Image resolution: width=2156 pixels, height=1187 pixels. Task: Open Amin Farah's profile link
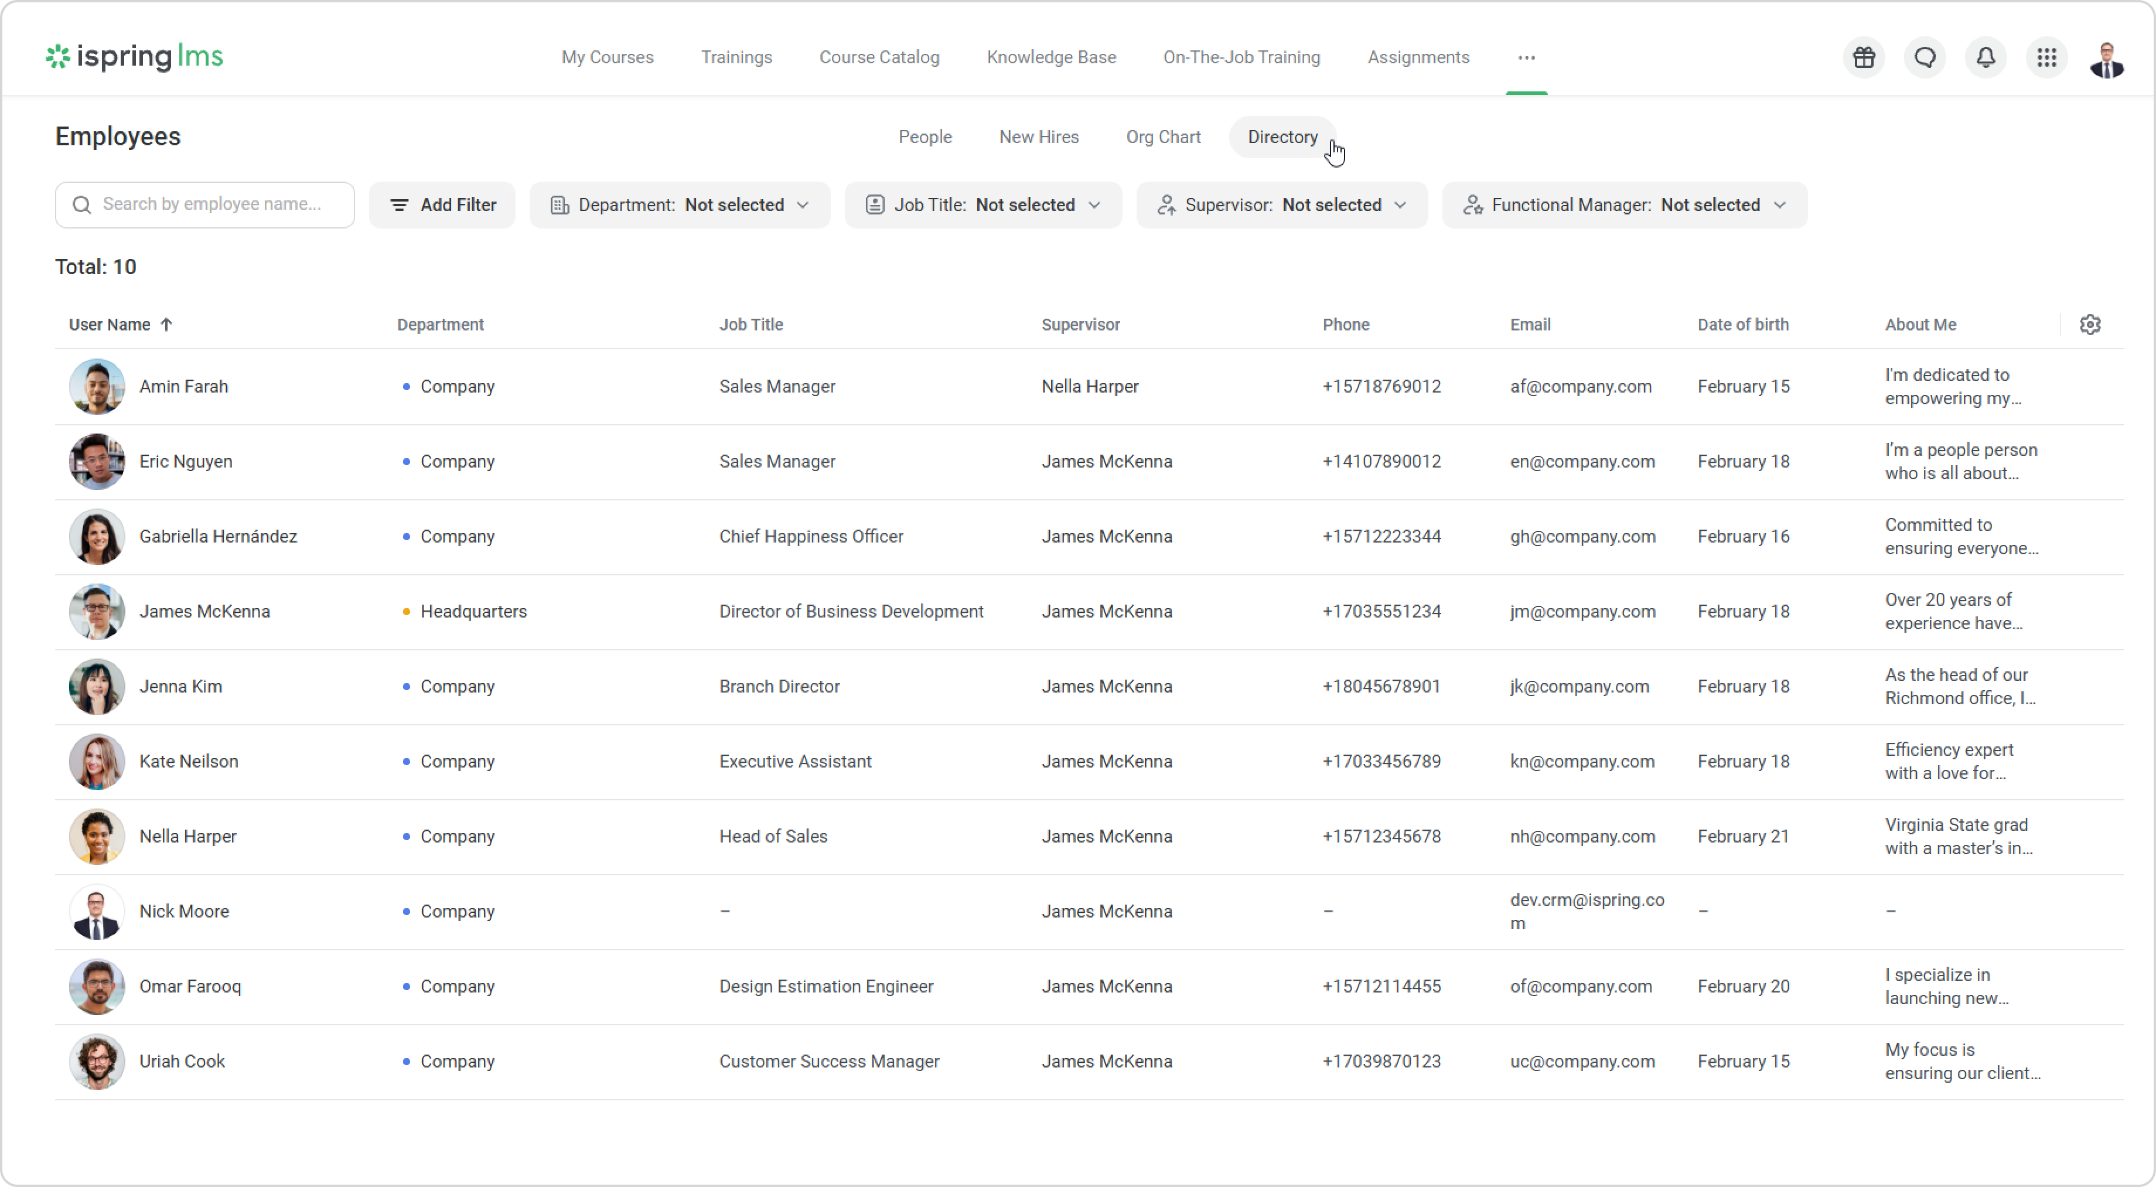click(183, 387)
